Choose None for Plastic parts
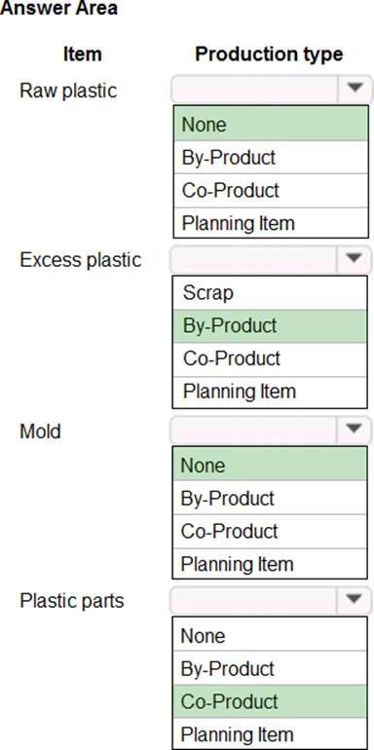Image resolution: width=374 pixels, height=750 pixels. [271, 635]
